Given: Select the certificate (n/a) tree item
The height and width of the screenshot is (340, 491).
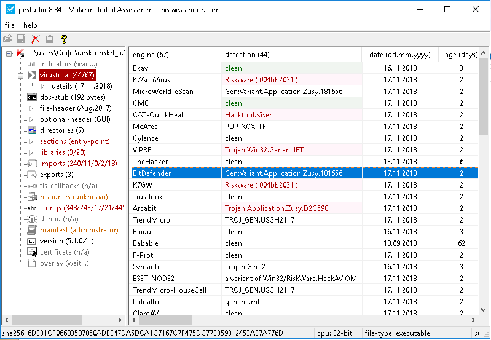Looking at the screenshot, I should [65, 252].
